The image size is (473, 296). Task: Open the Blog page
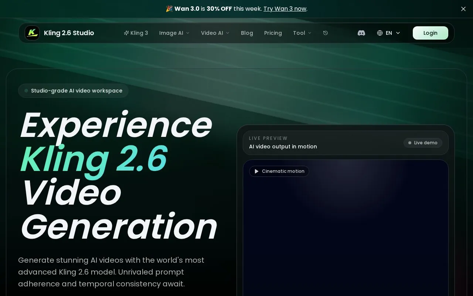(247, 33)
